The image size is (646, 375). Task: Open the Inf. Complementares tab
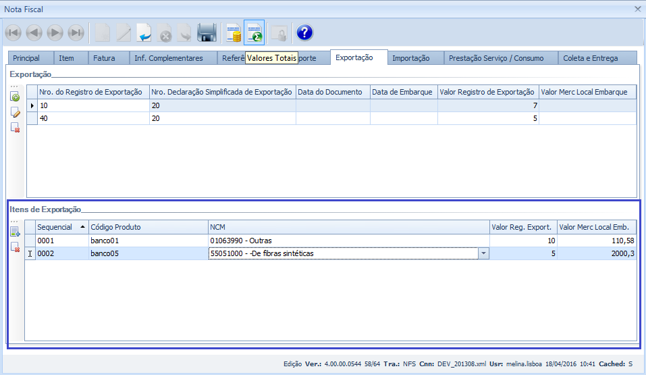168,58
